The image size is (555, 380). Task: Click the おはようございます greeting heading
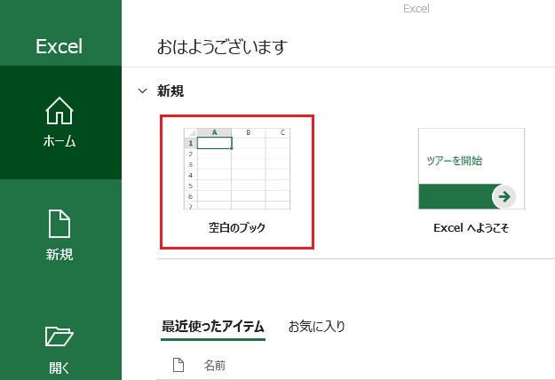coord(222,47)
